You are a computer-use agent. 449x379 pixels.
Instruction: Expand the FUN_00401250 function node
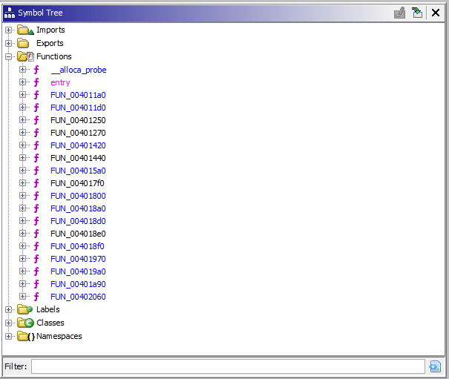click(x=22, y=120)
